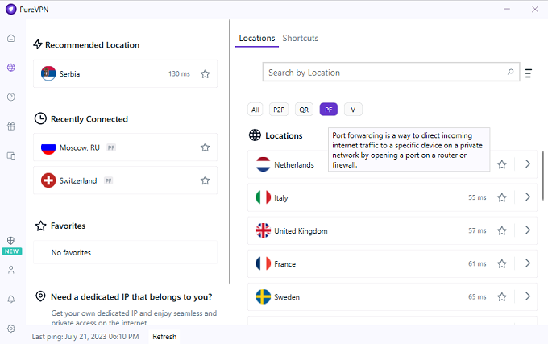Open the notifications bell icon

11,299
